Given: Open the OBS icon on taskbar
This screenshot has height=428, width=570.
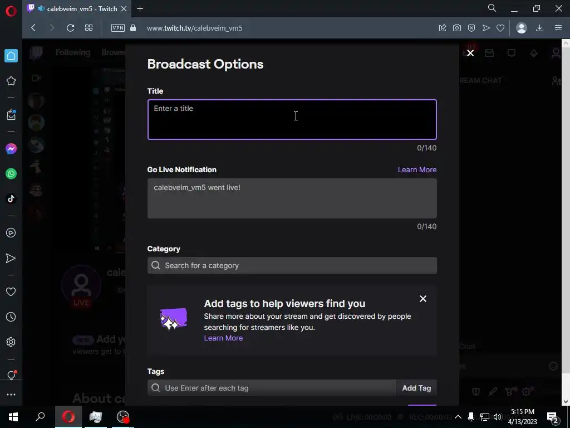Looking at the screenshot, I should 123,417.
